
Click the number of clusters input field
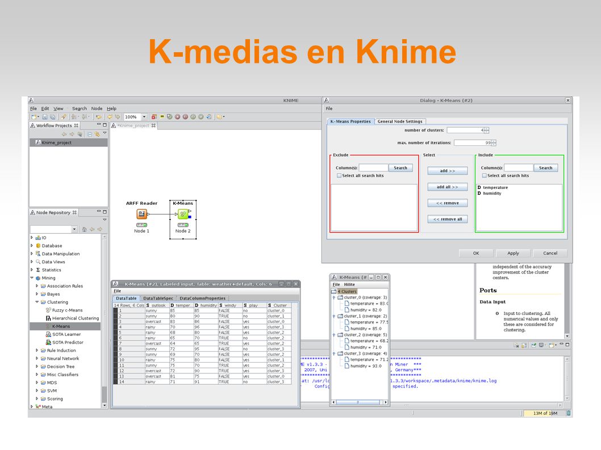[465, 130]
